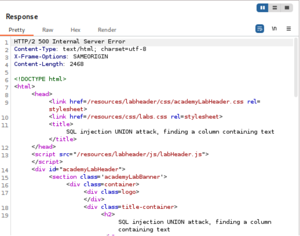Select the Hex tab

click(75, 30)
